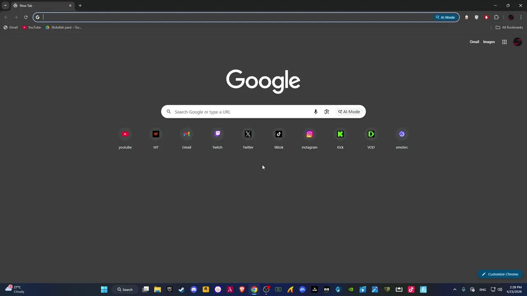
Task: Click AI Mode in the address bar
Action: coord(445,17)
